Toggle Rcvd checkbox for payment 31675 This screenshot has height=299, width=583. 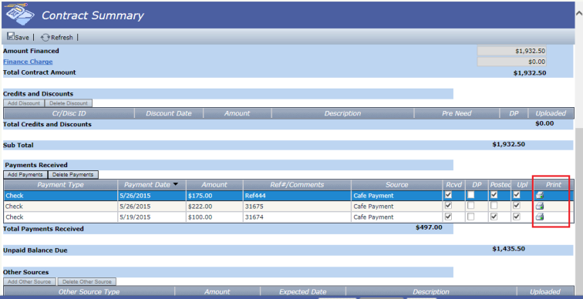(448, 206)
